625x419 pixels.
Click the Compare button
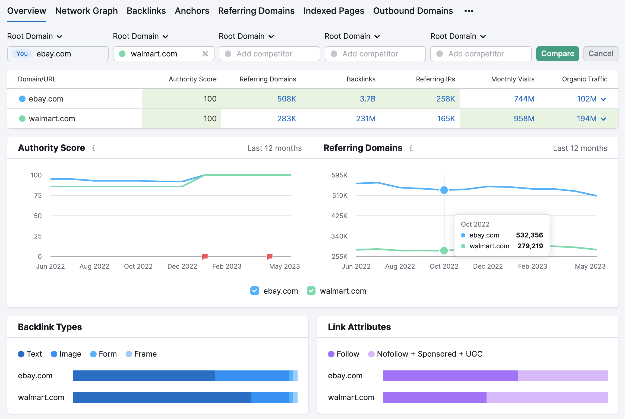(557, 54)
